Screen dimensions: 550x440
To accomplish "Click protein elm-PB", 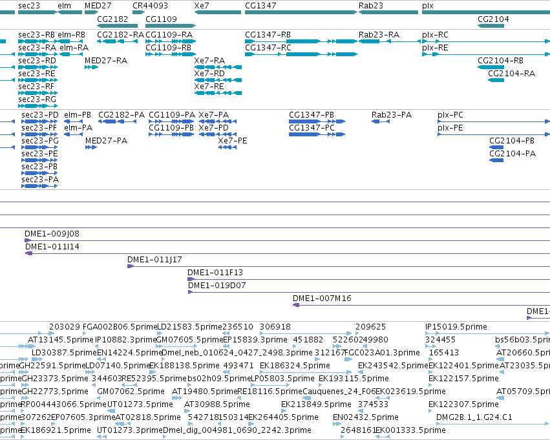I will 78,115.
